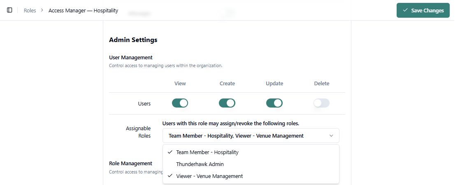This screenshot has height=185, width=460.
Task: Collapse the Assignable Roles dropdown via its chevron
Action: tap(331, 136)
